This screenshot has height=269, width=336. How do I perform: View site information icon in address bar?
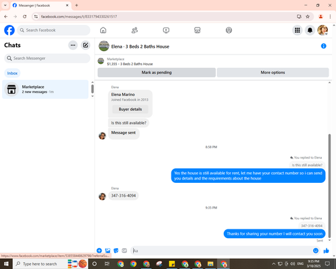pyautogui.click(x=36, y=17)
